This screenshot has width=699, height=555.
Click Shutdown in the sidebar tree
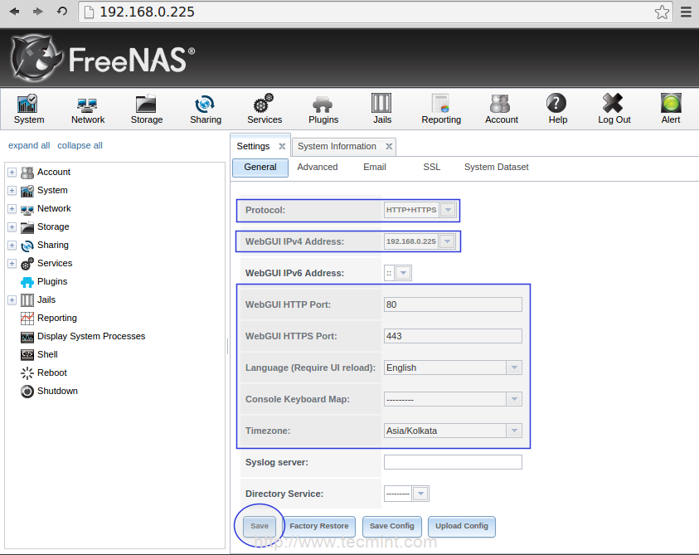(x=57, y=392)
